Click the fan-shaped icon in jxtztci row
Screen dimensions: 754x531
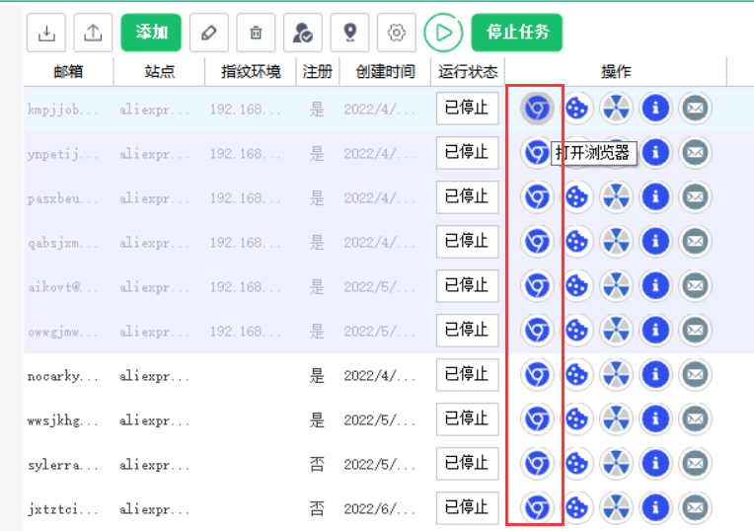pos(616,507)
